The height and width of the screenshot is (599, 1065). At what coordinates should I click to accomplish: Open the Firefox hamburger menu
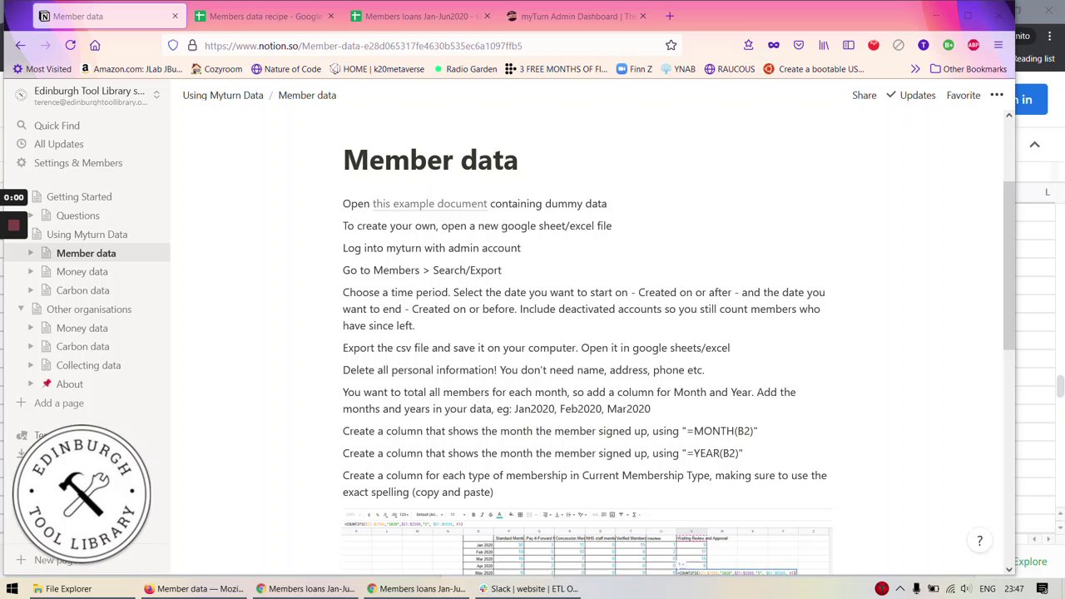998,45
